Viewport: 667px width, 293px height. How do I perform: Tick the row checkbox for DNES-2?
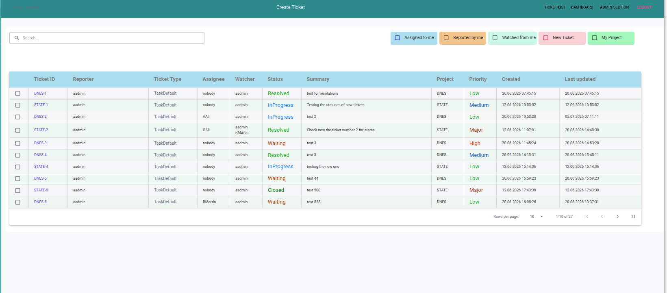[x=18, y=117]
